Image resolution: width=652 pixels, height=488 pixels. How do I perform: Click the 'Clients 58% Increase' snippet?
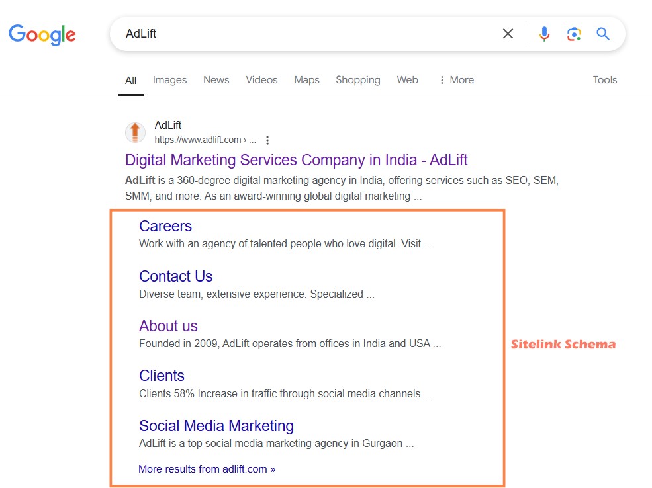click(x=285, y=393)
